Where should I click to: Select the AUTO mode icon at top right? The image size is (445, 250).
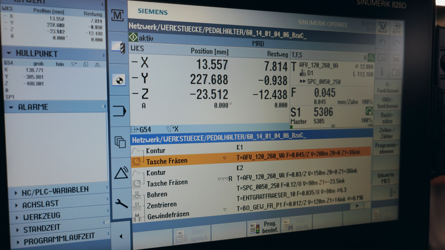pos(397,27)
